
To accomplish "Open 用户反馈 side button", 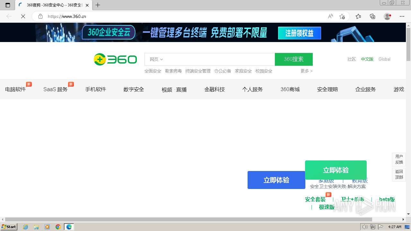I will pyautogui.click(x=399, y=159).
